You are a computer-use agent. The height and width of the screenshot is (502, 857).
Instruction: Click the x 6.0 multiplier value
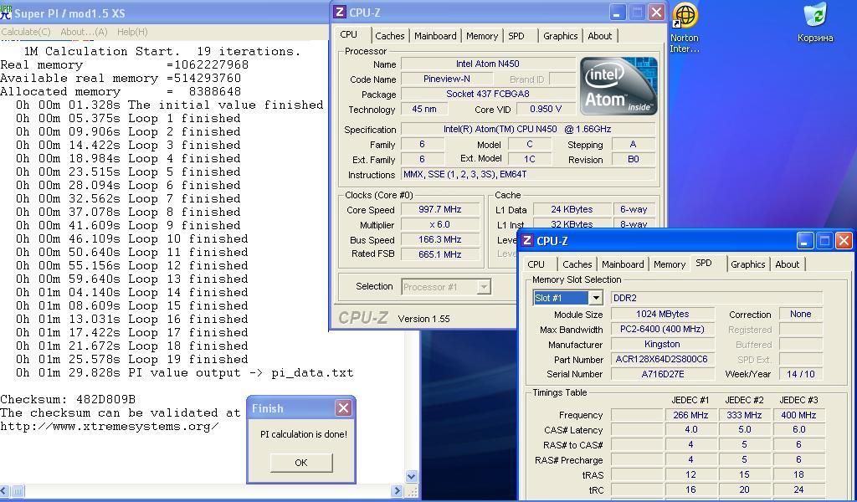pyautogui.click(x=440, y=224)
